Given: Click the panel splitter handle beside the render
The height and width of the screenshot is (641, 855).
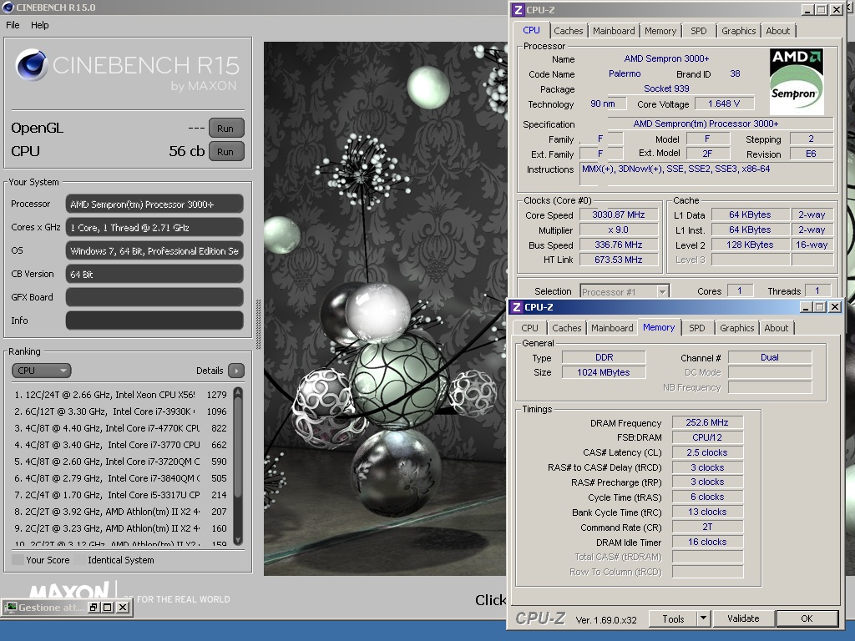Looking at the screenshot, I should 258,325.
